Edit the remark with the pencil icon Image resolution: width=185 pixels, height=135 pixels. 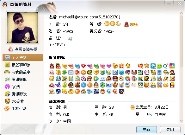coord(70,39)
